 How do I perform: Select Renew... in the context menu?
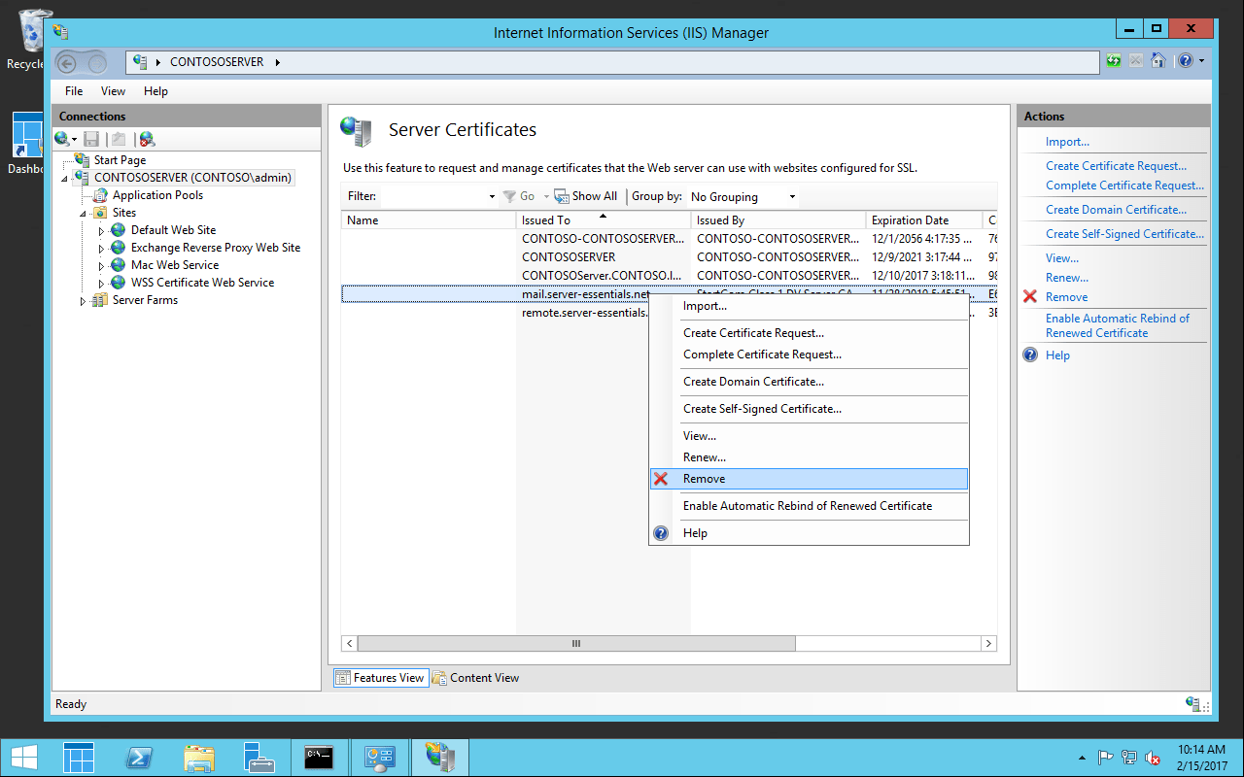pyautogui.click(x=809, y=457)
